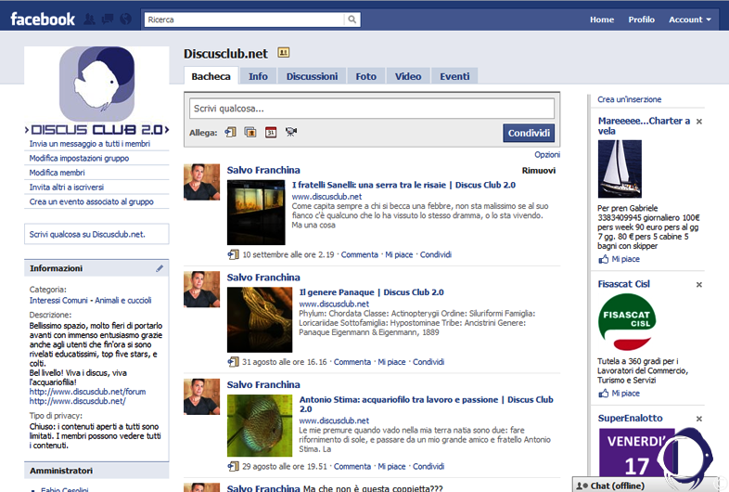Viewport: 729px width, 492px height.
Task: Open thumbnail of Il genere Panaque post
Action: (x=260, y=319)
